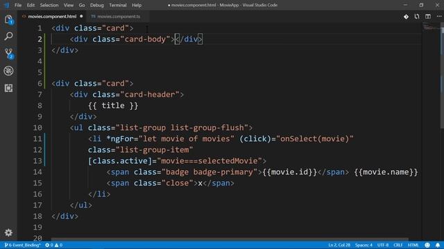Open notifications bell in status bar
This screenshot has width=444, height=249.
pos(438,245)
